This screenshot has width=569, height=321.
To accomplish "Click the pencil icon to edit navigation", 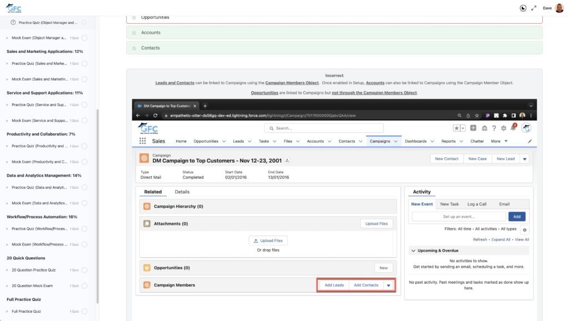I will coord(530,142).
